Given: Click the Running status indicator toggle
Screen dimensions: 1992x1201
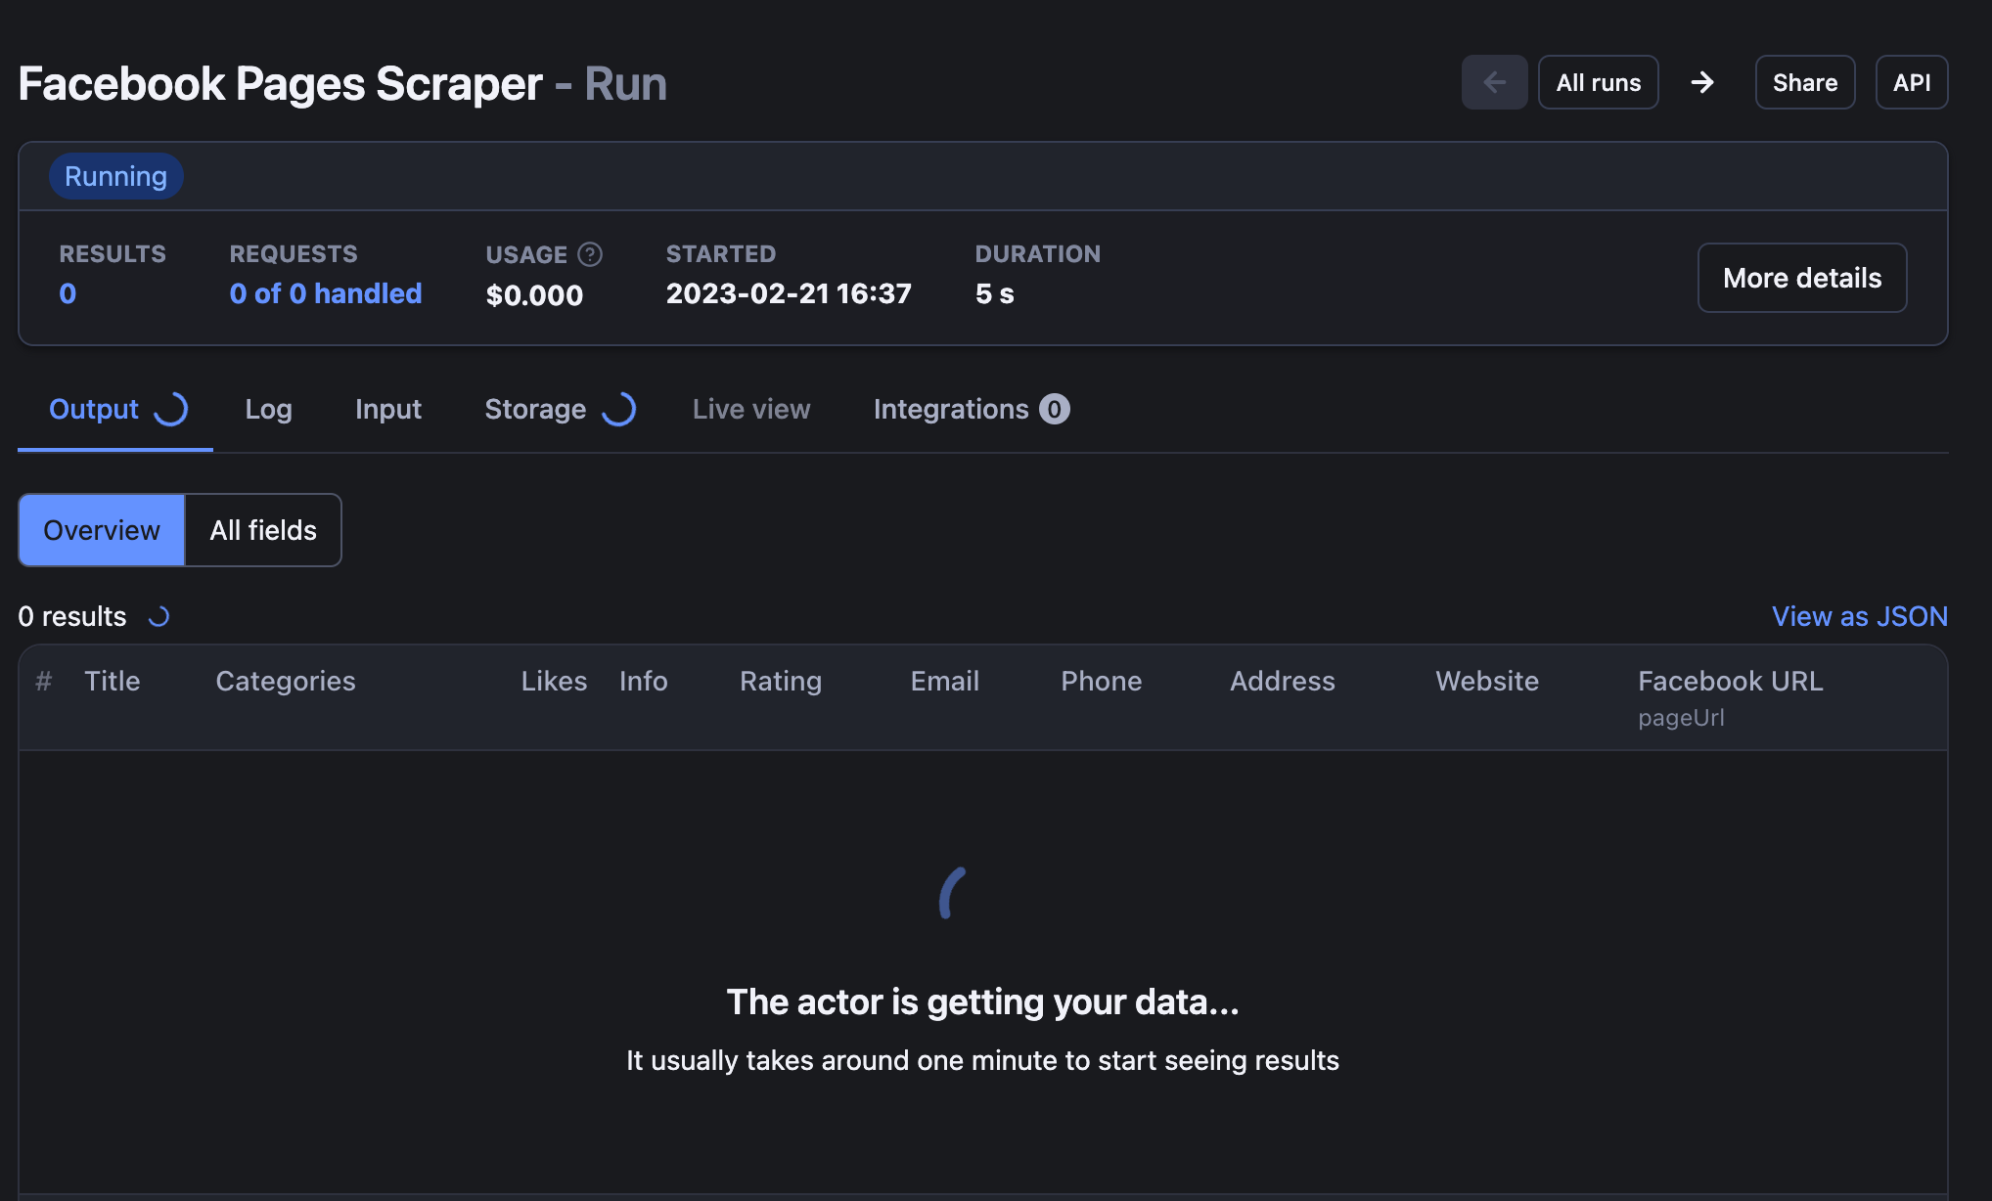Looking at the screenshot, I should 115,175.
